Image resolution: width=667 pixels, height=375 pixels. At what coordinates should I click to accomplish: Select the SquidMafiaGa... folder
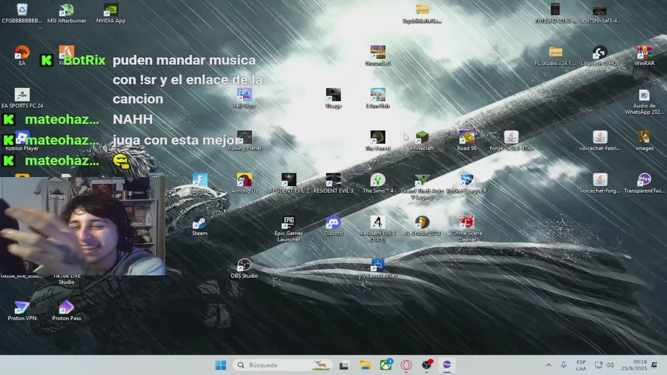tap(422, 14)
